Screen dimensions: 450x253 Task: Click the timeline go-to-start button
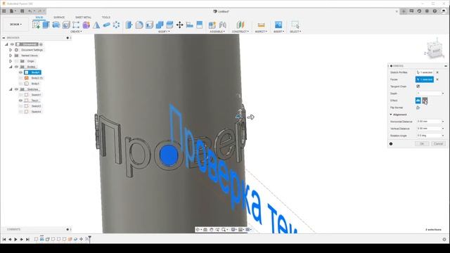click(x=4, y=239)
